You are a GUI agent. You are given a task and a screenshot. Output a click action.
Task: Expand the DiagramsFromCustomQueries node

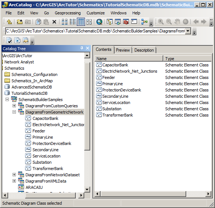14,105
